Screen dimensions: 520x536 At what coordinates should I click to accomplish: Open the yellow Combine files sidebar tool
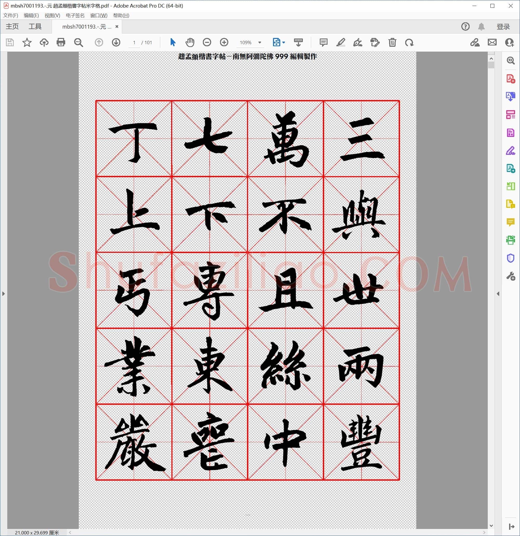(510, 204)
